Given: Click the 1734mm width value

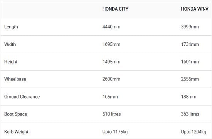Looking at the screenshot, I should 190,44.
